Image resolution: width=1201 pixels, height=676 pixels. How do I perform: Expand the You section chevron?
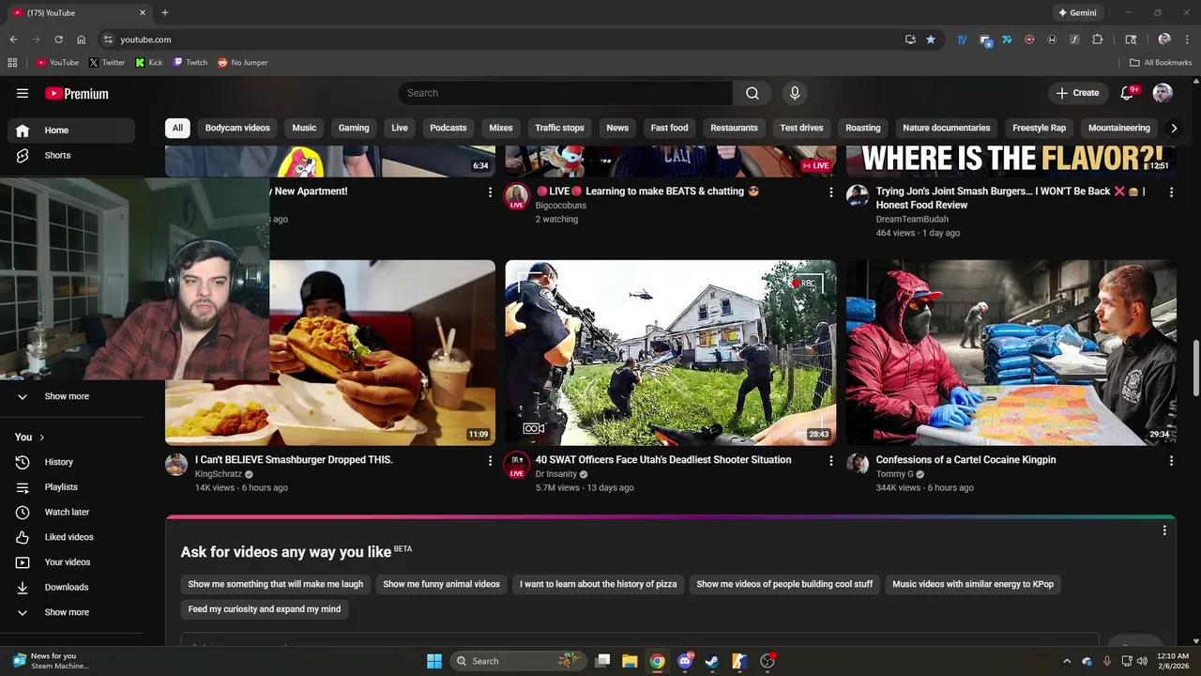pyautogui.click(x=41, y=438)
